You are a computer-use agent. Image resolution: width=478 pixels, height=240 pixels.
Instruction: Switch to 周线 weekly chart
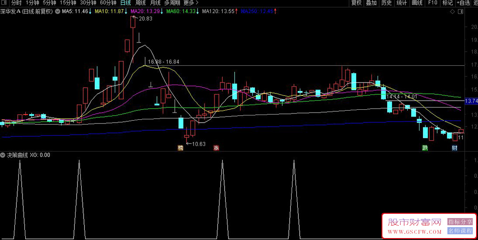(141, 3)
